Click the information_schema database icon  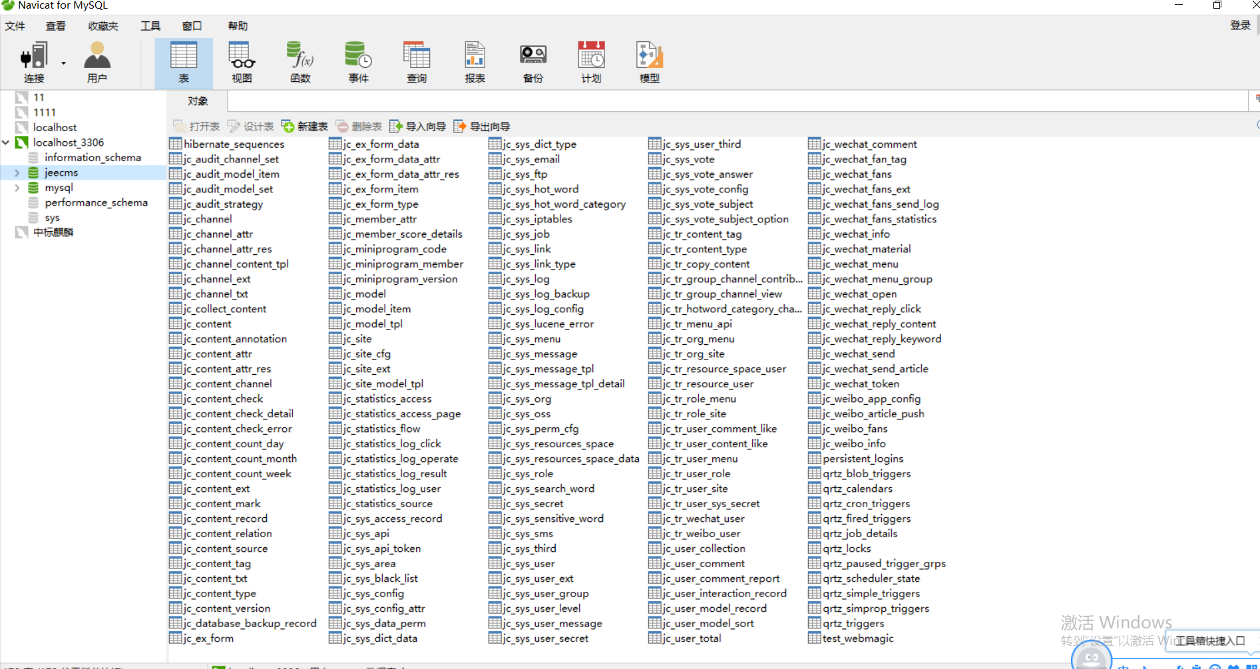click(x=33, y=158)
